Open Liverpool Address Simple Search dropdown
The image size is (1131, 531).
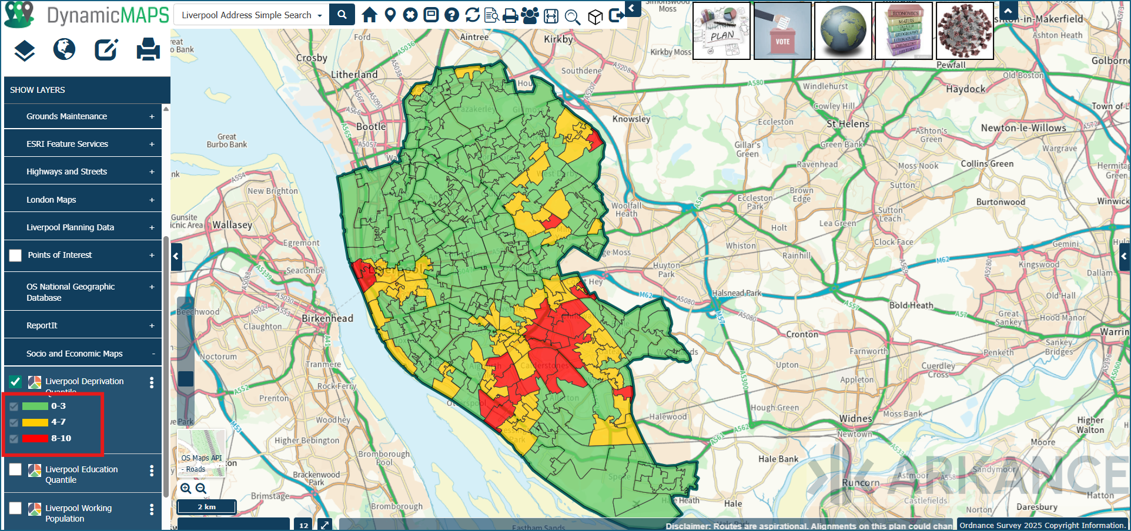252,15
